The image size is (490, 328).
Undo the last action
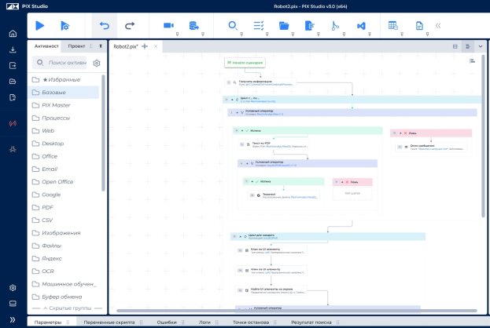click(104, 26)
